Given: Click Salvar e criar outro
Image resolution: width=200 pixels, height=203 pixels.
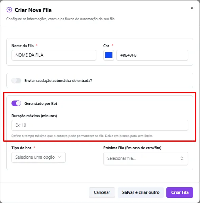Looking at the screenshot, I should tap(141, 192).
